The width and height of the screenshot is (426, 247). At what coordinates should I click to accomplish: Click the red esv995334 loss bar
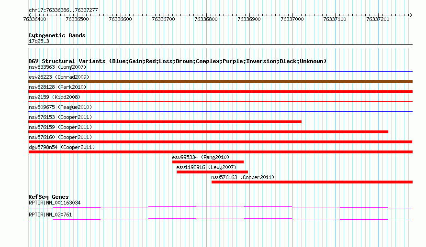point(208,162)
